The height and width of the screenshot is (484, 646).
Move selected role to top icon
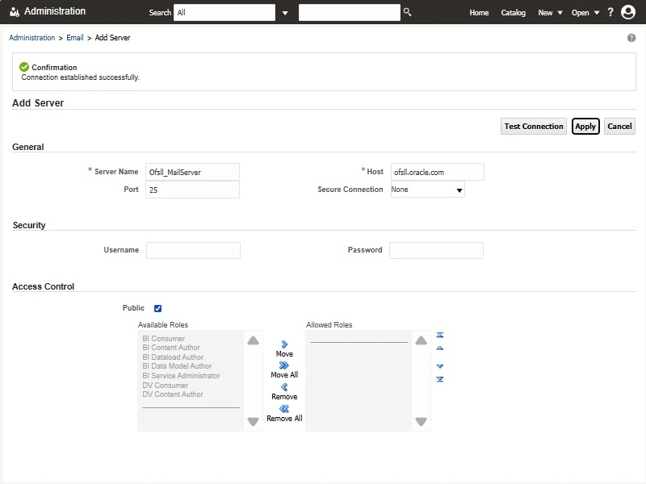coord(440,335)
